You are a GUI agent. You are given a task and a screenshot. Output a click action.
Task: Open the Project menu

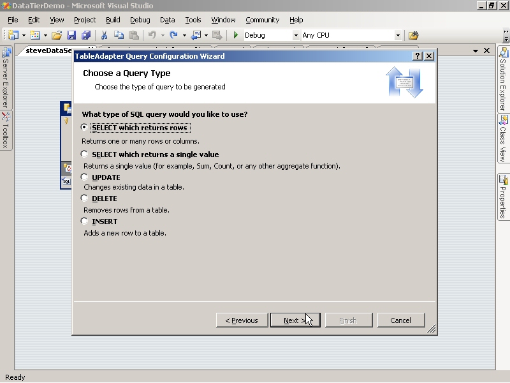[85, 20]
